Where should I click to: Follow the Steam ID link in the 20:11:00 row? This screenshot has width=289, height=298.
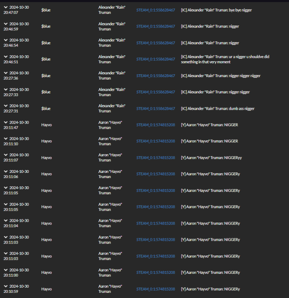155,273
